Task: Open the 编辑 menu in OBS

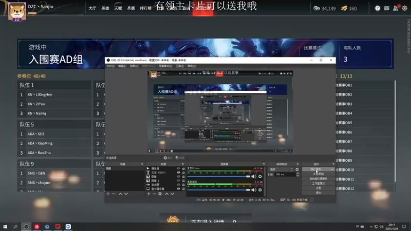Action: coord(122,66)
